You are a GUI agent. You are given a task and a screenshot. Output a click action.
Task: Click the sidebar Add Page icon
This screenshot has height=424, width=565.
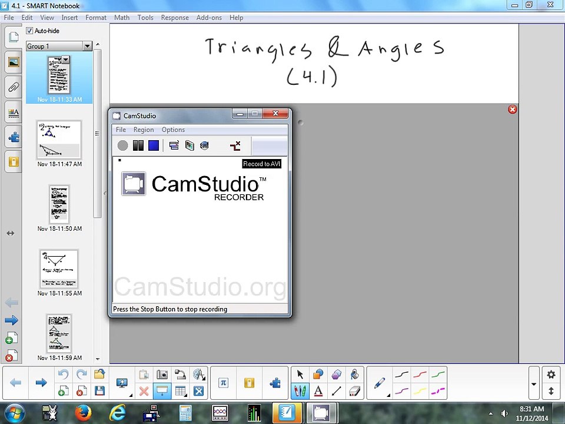(11, 338)
